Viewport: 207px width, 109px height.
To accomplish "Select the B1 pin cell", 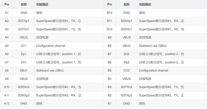I will pyautogui.click(x=109, y=103).
